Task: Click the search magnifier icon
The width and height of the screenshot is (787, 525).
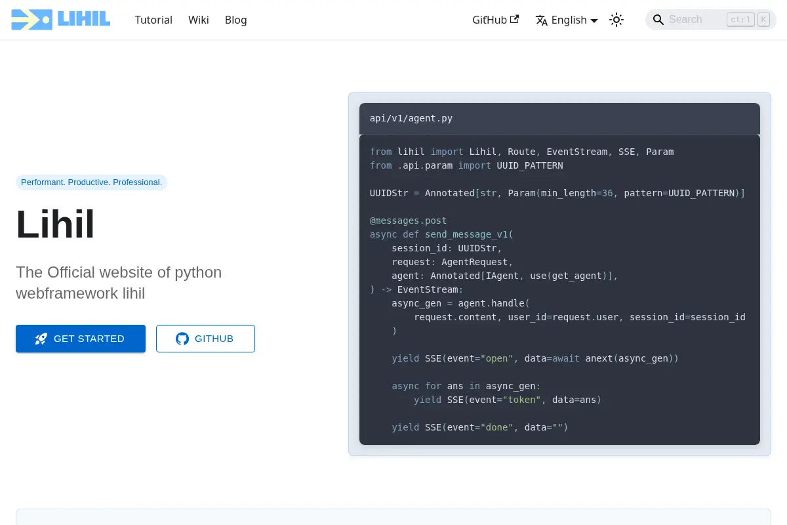Action: click(x=658, y=20)
